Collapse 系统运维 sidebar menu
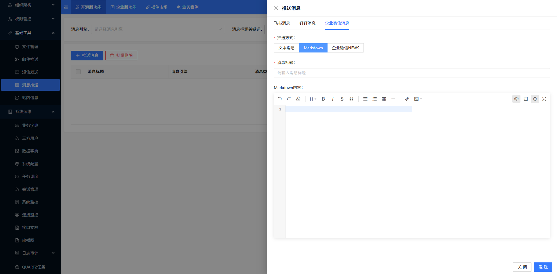 click(x=30, y=112)
